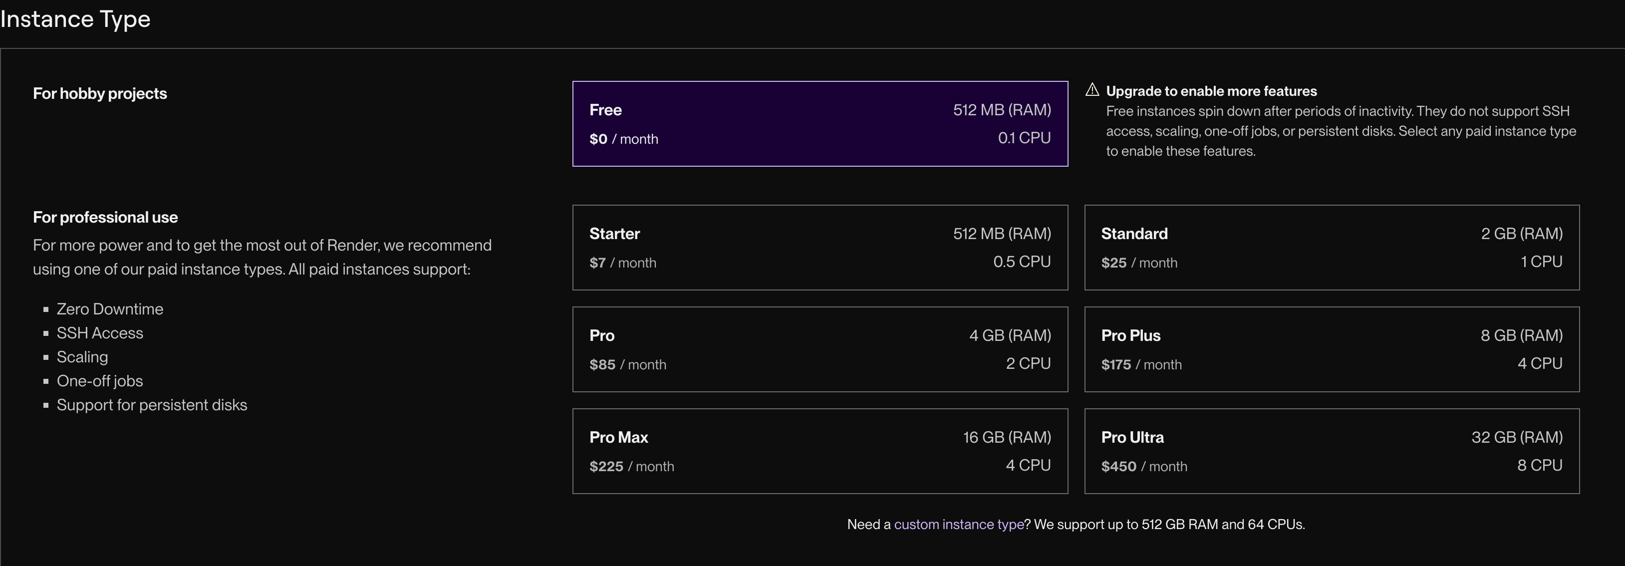Select the Pro Plus plan
This screenshot has height=566, width=1625.
tap(1331, 349)
